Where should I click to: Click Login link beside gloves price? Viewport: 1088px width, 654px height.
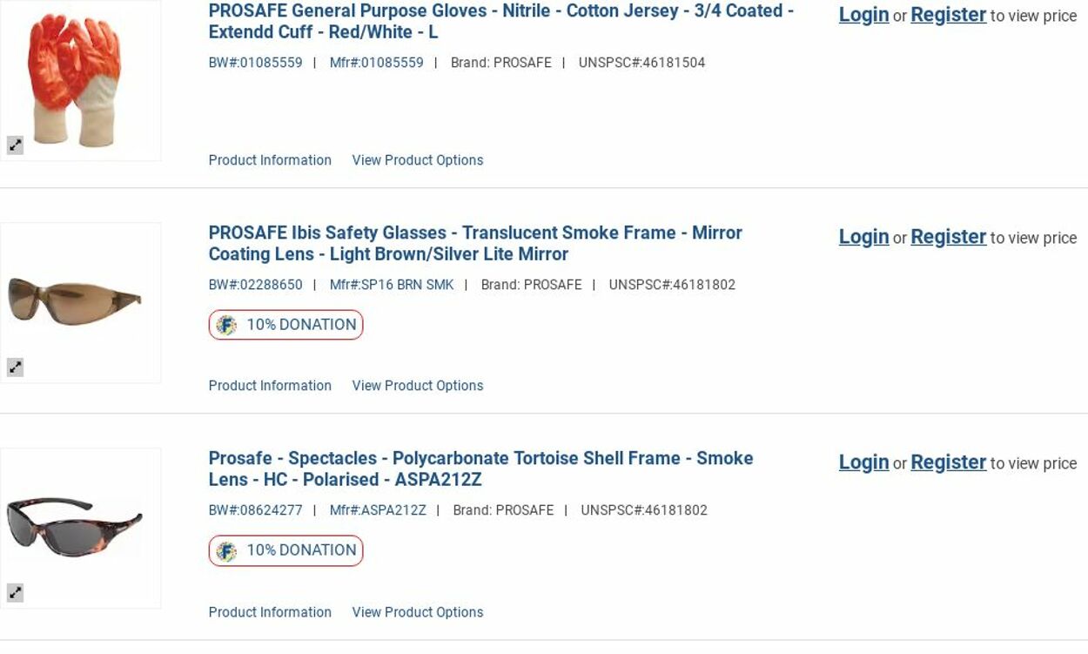[863, 15]
